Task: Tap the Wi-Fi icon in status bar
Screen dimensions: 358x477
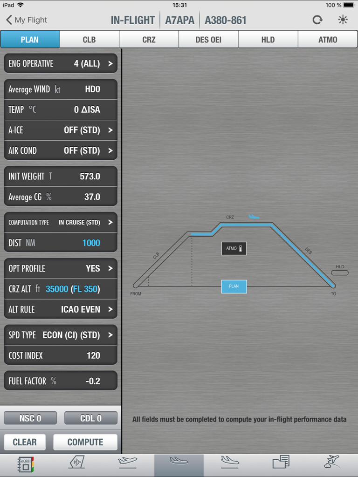Action: [x=21, y=5]
